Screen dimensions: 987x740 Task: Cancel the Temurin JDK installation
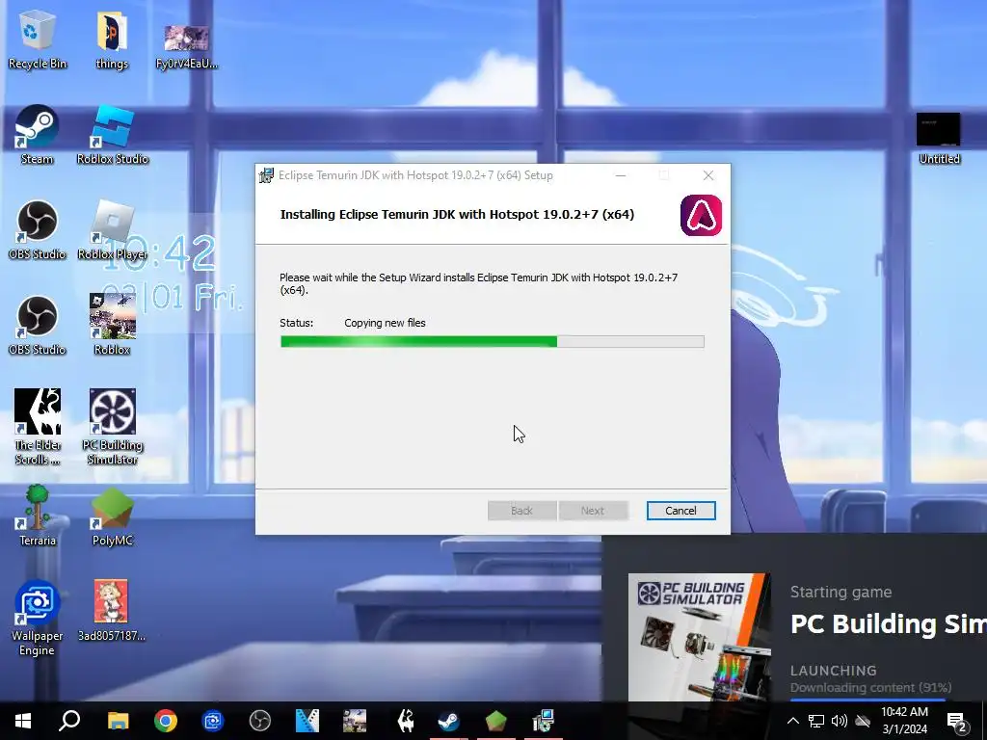[x=680, y=511]
